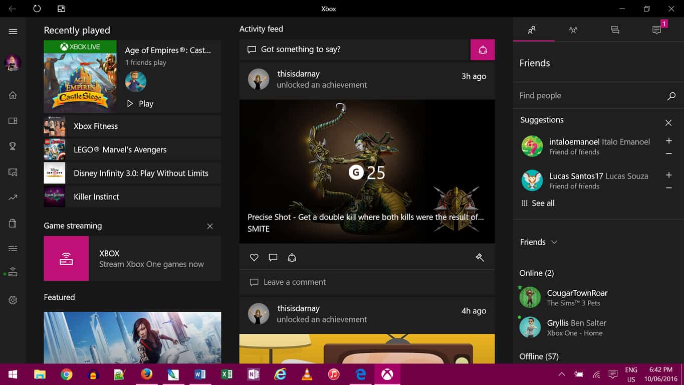Play Age of Empires Castle Siege
This screenshot has height=385, width=684.
click(140, 104)
